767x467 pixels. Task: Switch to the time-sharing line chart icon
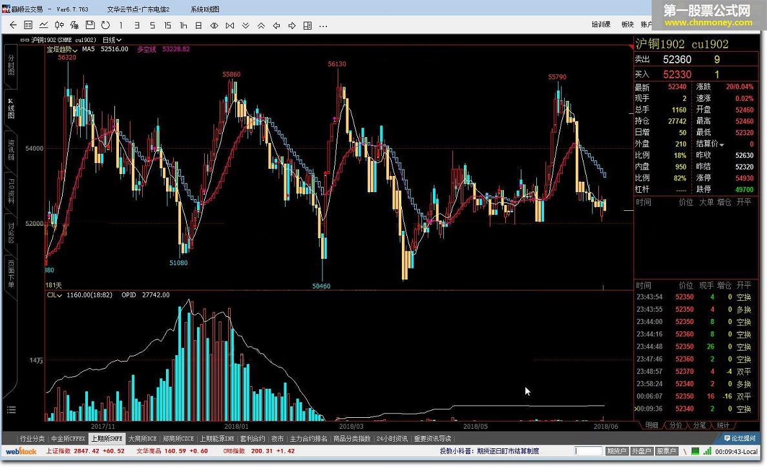(43, 25)
